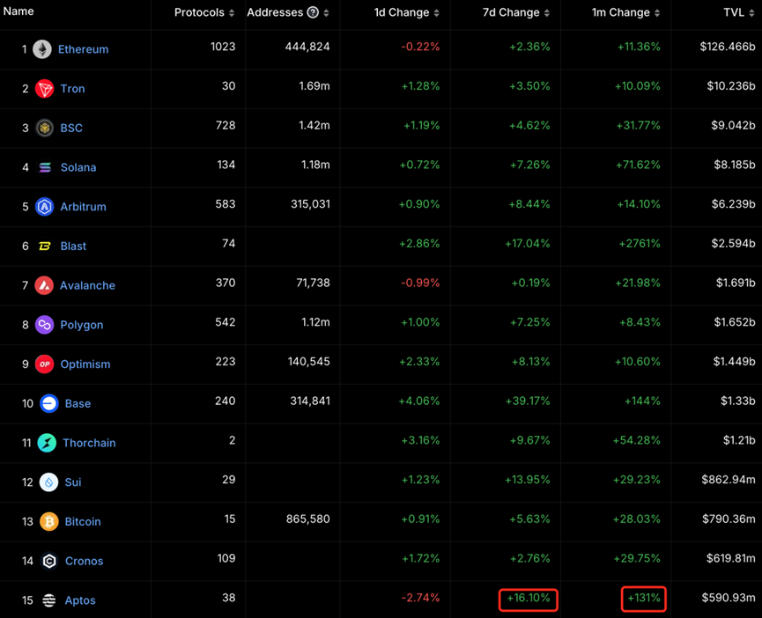This screenshot has height=618, width=762.
Task: Open the Thorchain chain link
Action: (x=90, y=443)
